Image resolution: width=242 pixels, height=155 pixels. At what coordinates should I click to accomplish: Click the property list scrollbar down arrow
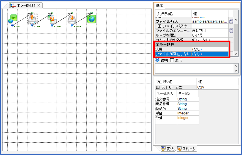[236, 54]
